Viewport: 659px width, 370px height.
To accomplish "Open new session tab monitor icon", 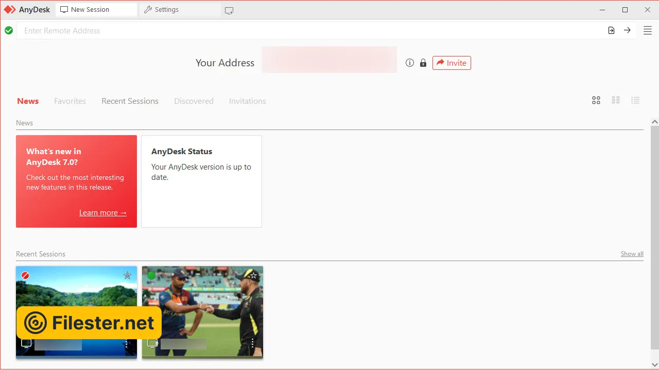I will tap(229, 10).
